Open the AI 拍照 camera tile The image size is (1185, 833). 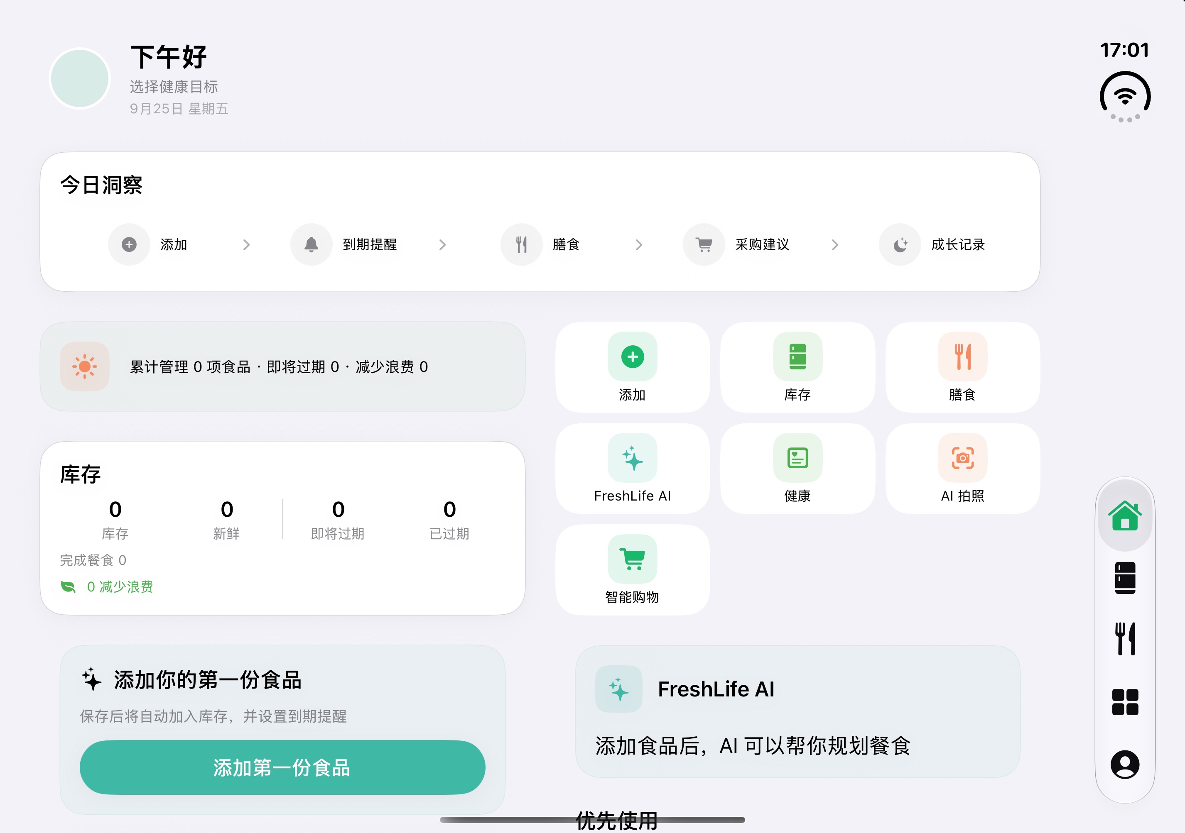tap(962, 468)
